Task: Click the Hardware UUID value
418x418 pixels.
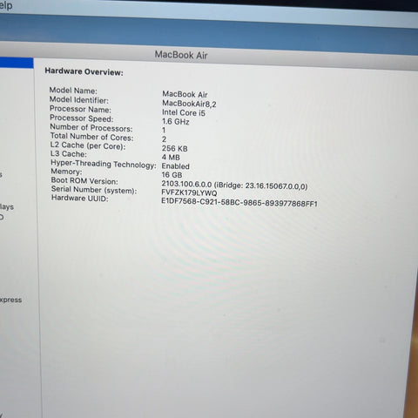Action: 239,202
